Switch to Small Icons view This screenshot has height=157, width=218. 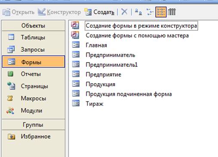[x=150, y=12]
